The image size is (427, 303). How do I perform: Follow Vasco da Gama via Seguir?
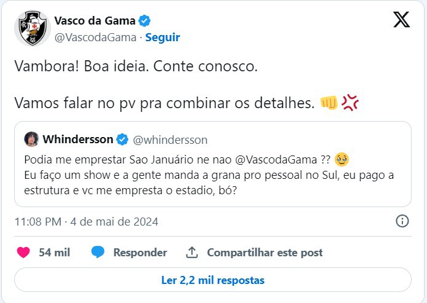tap(162, 37)
